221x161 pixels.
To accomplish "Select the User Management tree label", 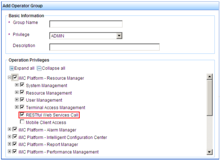I will tap(44, 100).
